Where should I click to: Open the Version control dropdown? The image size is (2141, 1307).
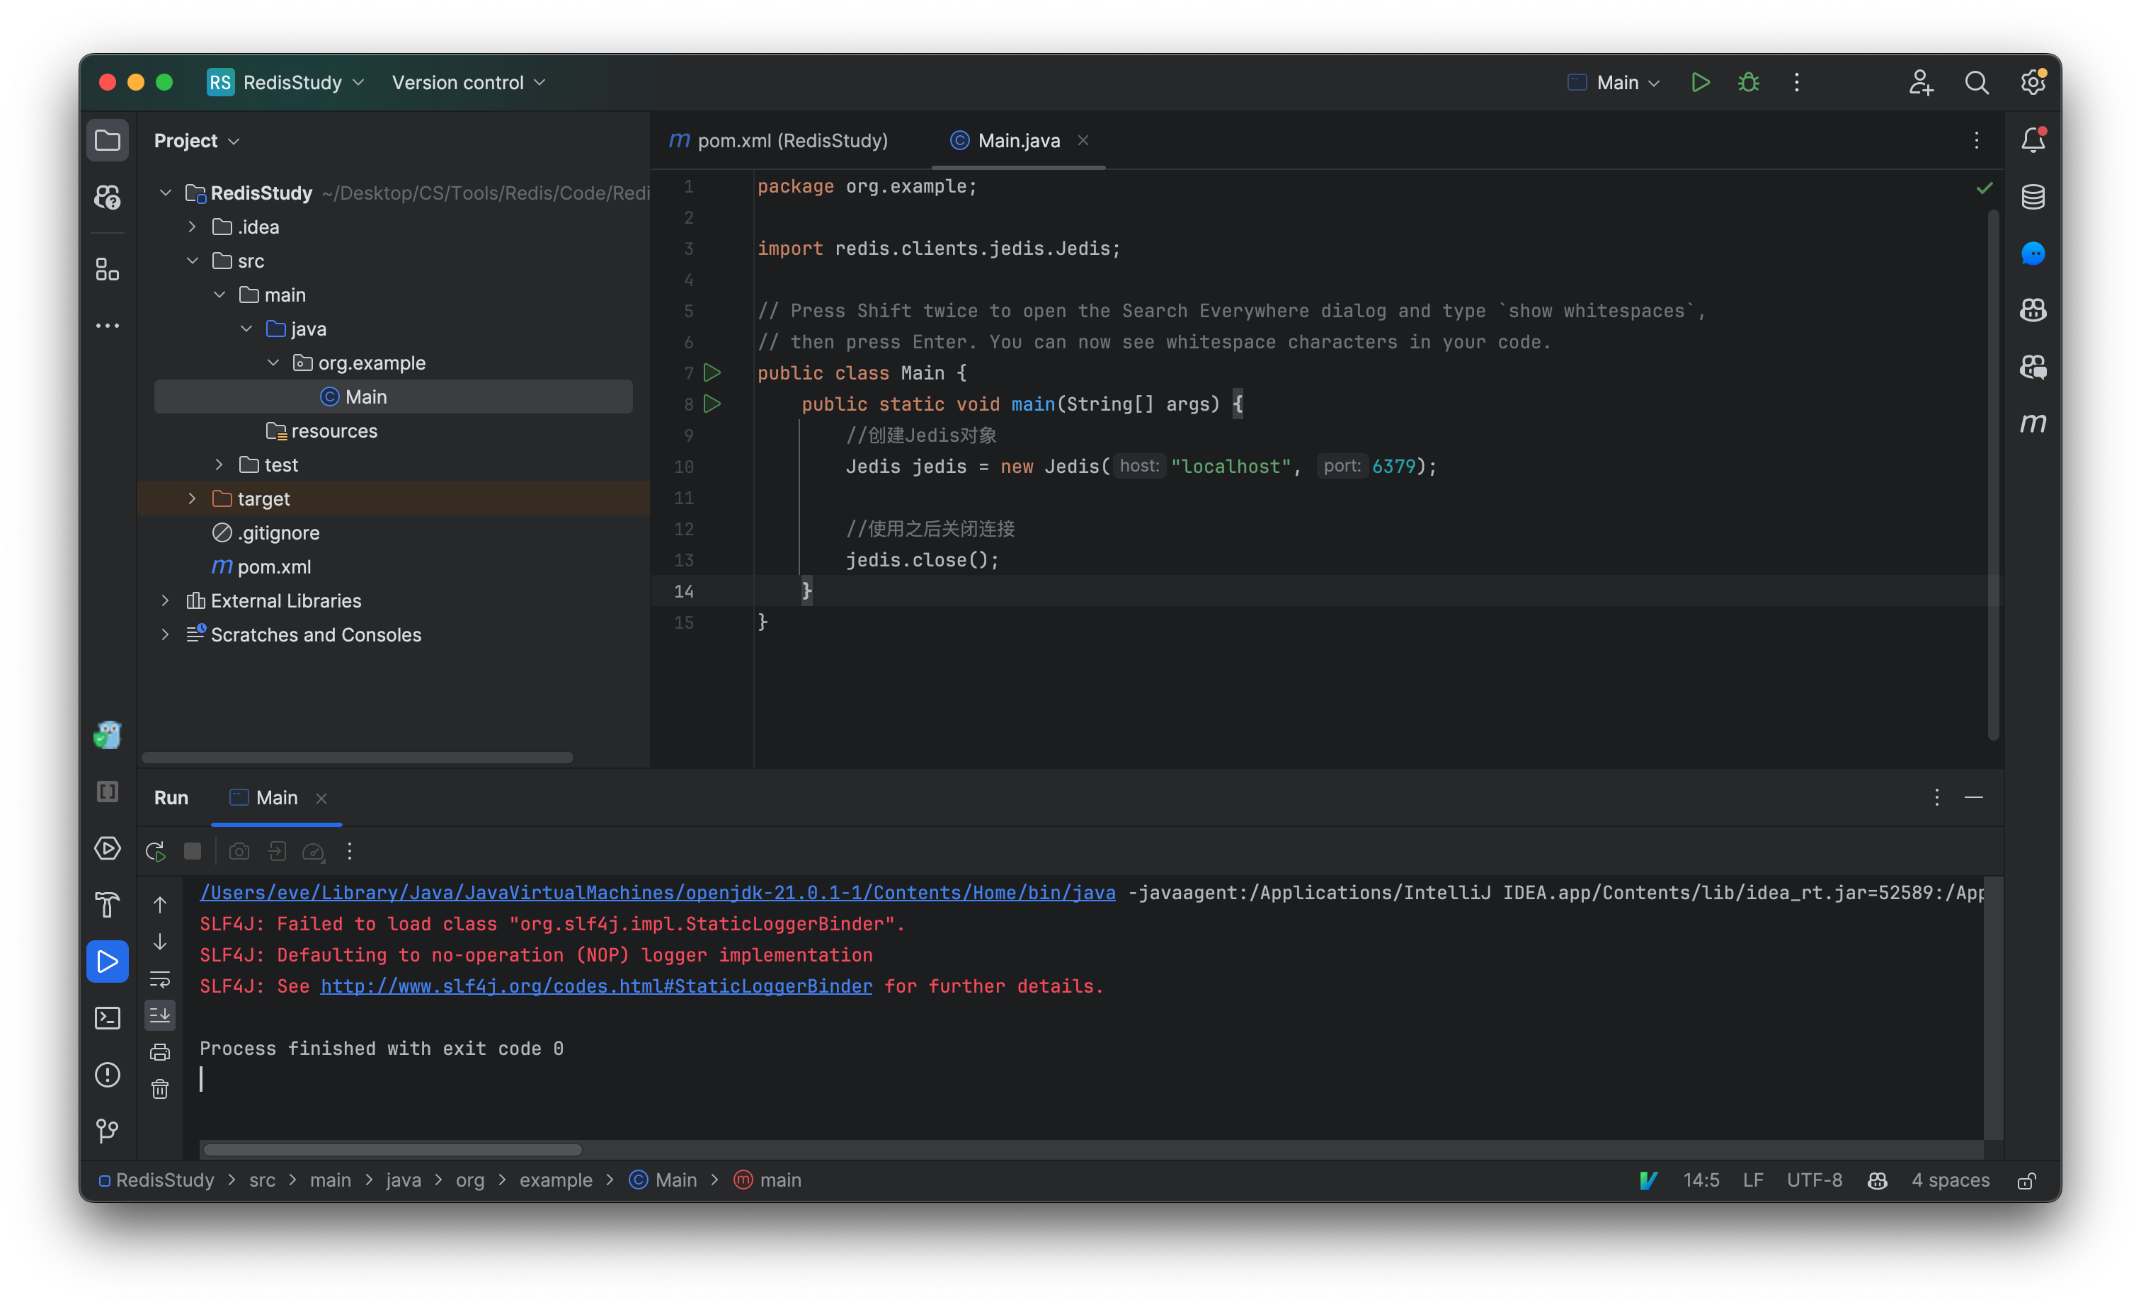click(x=469, y=83)
